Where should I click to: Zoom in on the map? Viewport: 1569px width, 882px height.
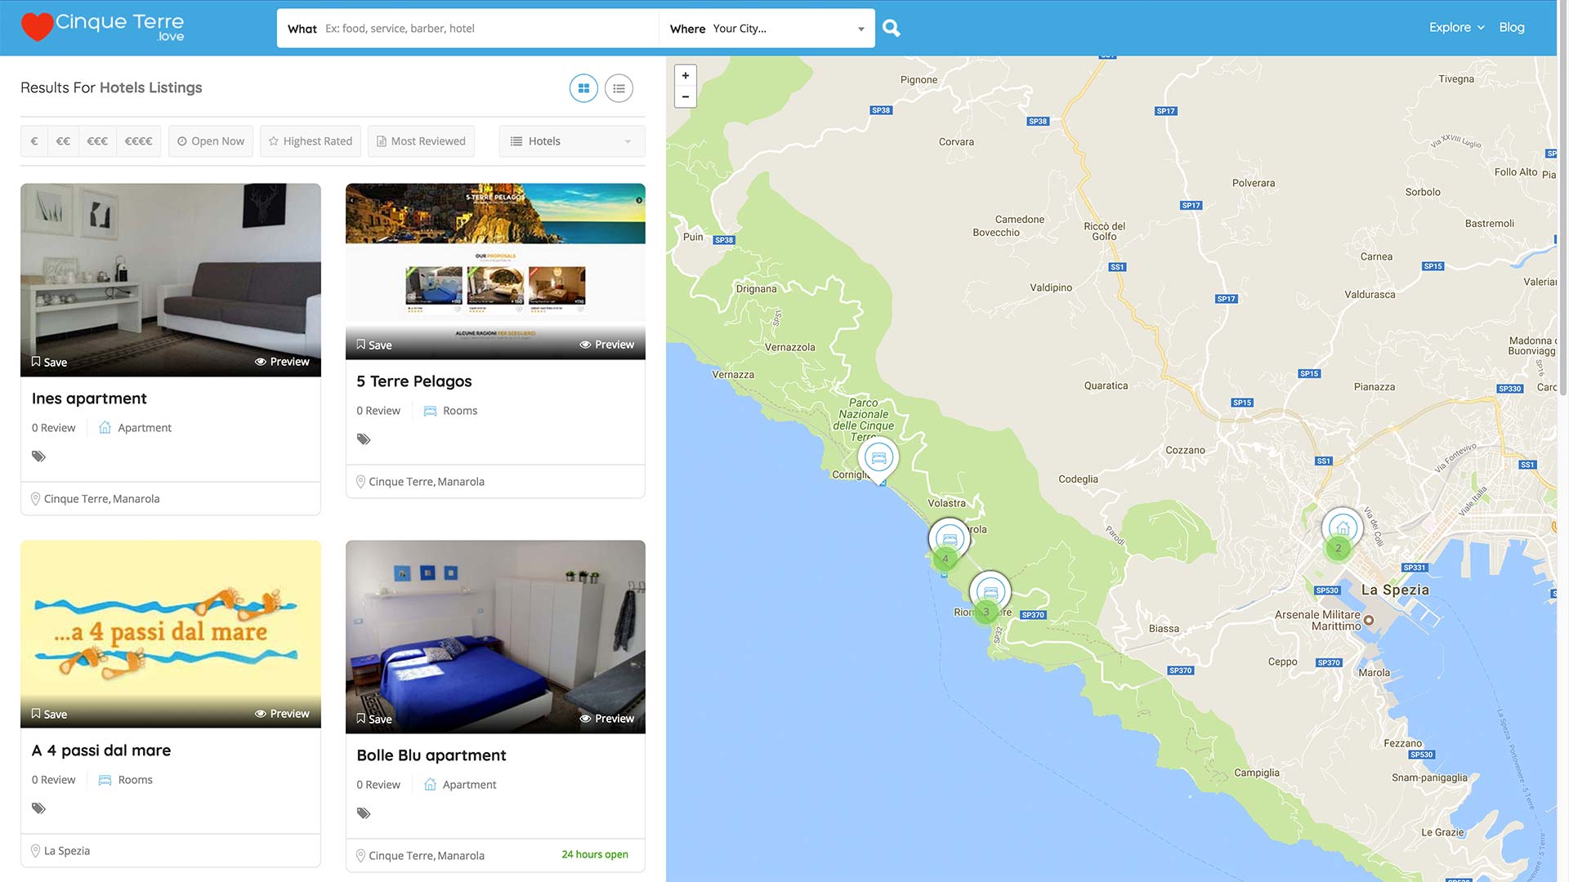click(686, 76)
